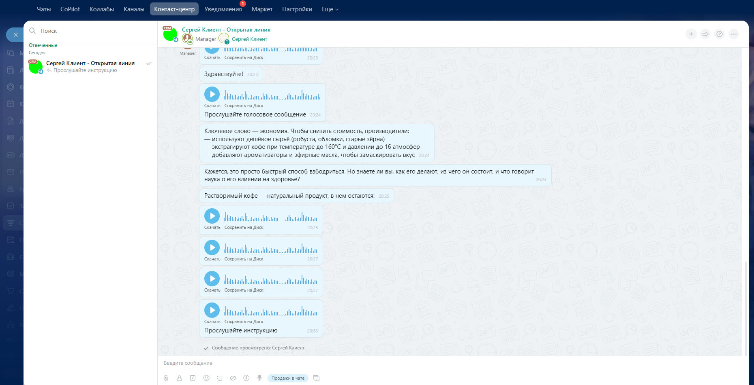The image size is (754, 385).
Task: Mention a user with the person icon
Action: point(179,378)
